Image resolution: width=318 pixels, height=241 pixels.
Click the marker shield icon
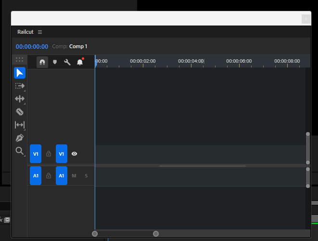coord(55,62)
